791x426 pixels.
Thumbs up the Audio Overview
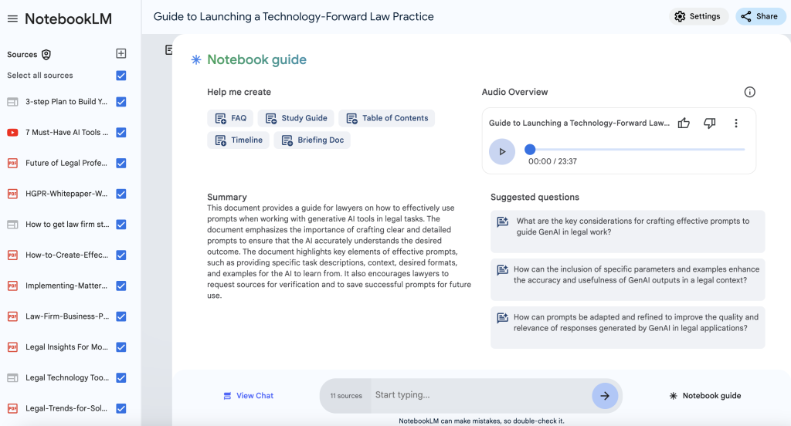pos(684,123)
